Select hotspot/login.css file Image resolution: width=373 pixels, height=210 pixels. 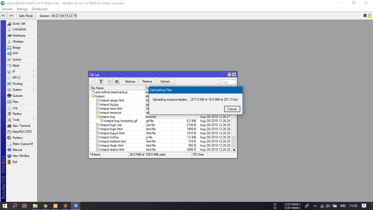point(161,125)
